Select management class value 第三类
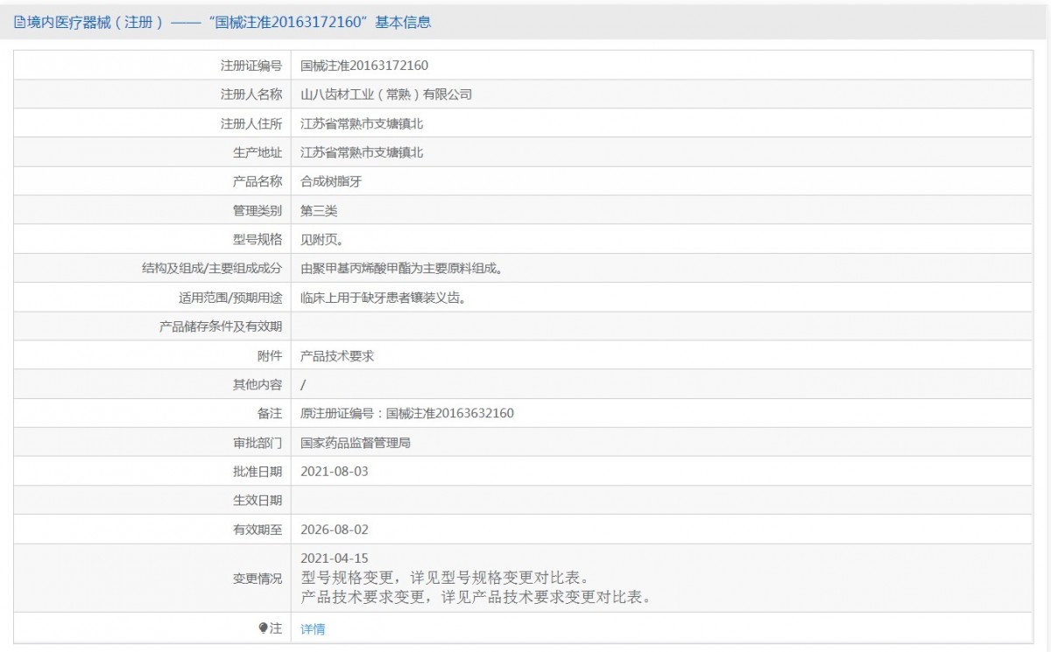The image size is (1051, 652). [x=319, y=210]
